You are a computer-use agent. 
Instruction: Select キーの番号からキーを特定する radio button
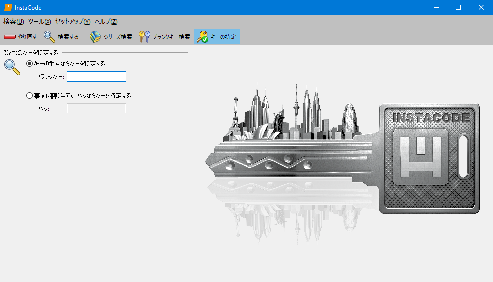click(x=29, y=64)
